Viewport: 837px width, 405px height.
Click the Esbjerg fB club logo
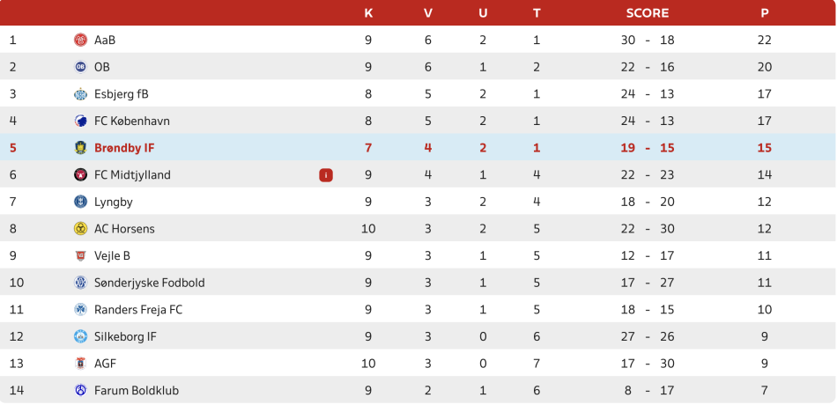[x=80, y=94]
